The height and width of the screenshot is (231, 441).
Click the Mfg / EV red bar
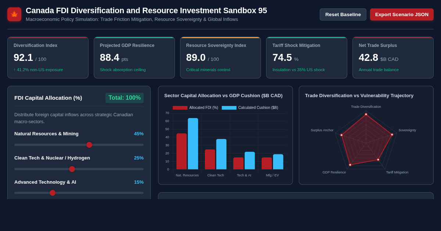pos(267,164)
